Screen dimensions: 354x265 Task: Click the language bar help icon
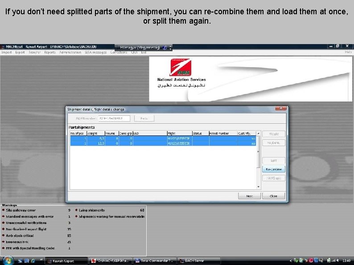pos(165,48)
